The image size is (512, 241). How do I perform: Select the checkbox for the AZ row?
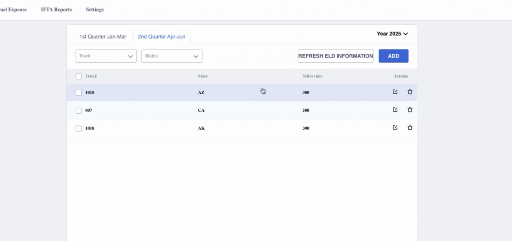point(79,93)
